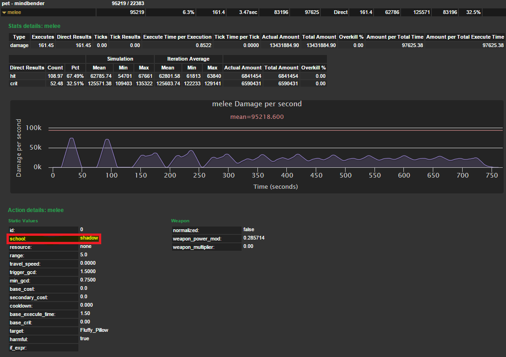Screen dimensions: 506x357
Task: Select the crit row label
Action: click(14, 83)
